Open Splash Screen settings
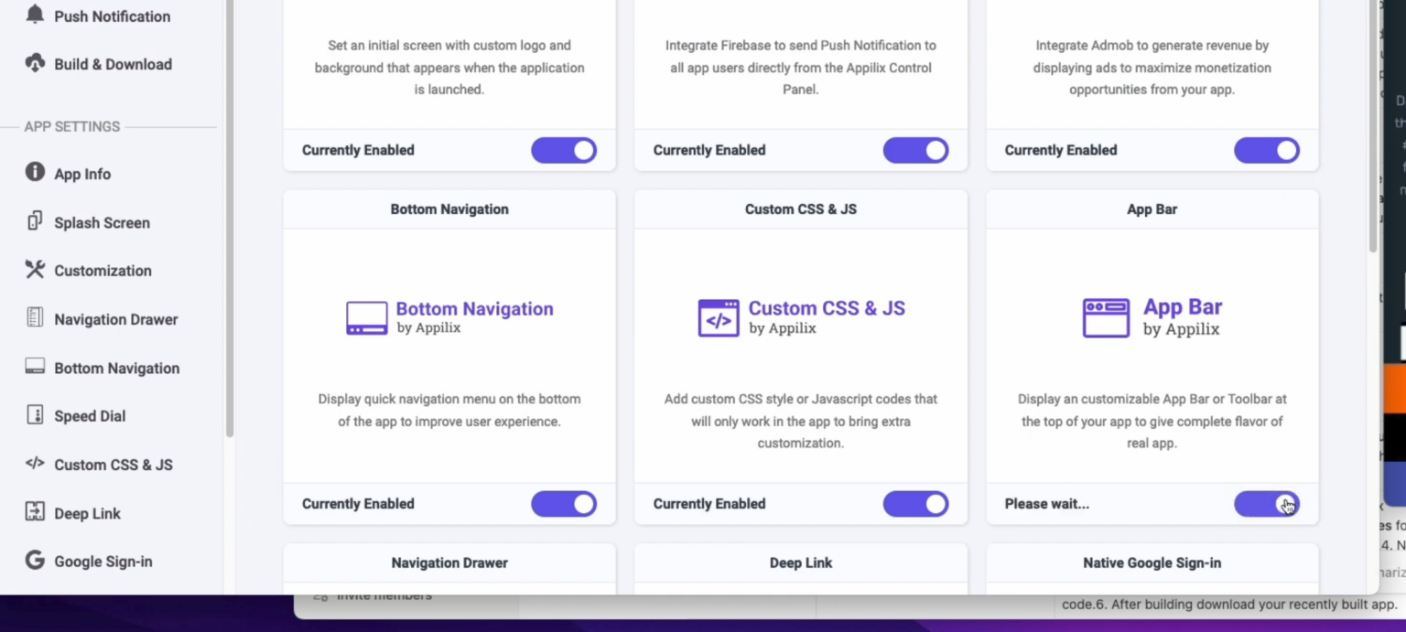 tap(101, 222)
